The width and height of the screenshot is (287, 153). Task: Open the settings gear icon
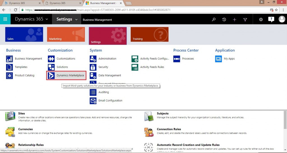pyautogui.click(x=261, y=19)
